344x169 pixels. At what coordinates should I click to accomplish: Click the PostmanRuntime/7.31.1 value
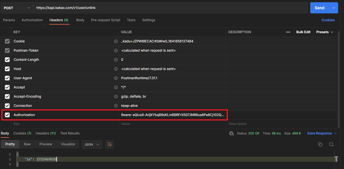(x=139, y=78)
